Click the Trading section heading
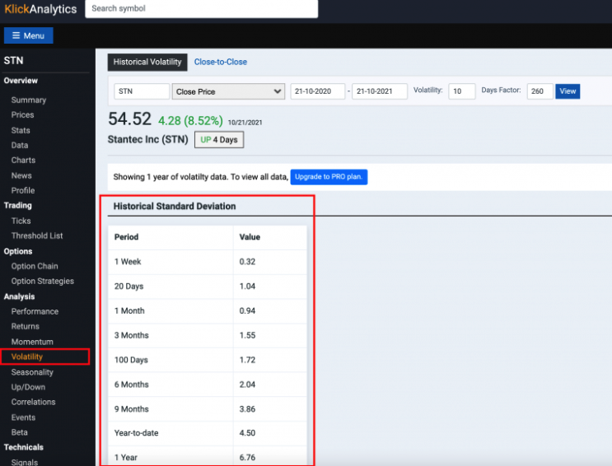The width and height of the screenshot is (612, 466). (x=18, y=205)
